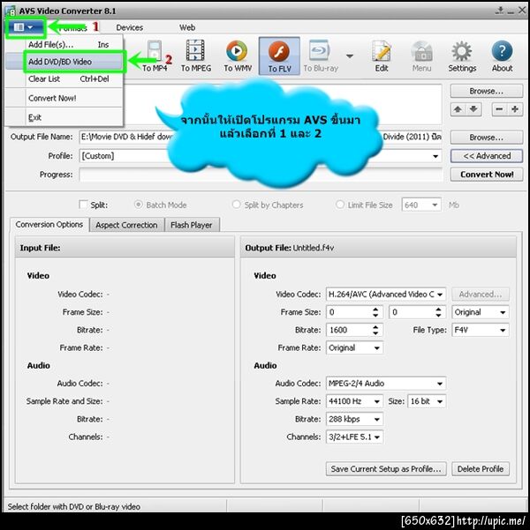Viewport: 530px width, 530px height.
Task: Select Clear List menu entry
Action: [64, 79]
